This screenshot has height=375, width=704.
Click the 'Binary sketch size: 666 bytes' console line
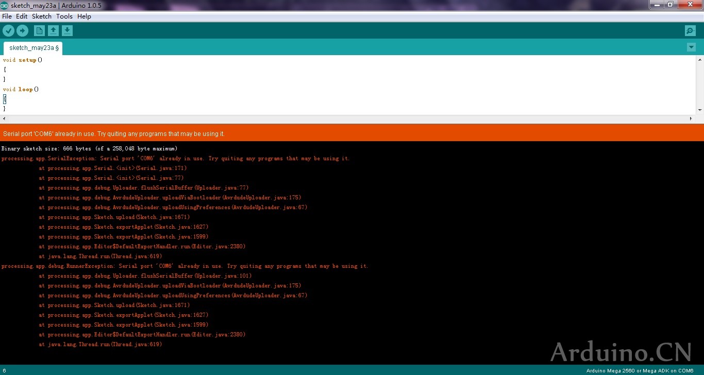coord(90,148)
